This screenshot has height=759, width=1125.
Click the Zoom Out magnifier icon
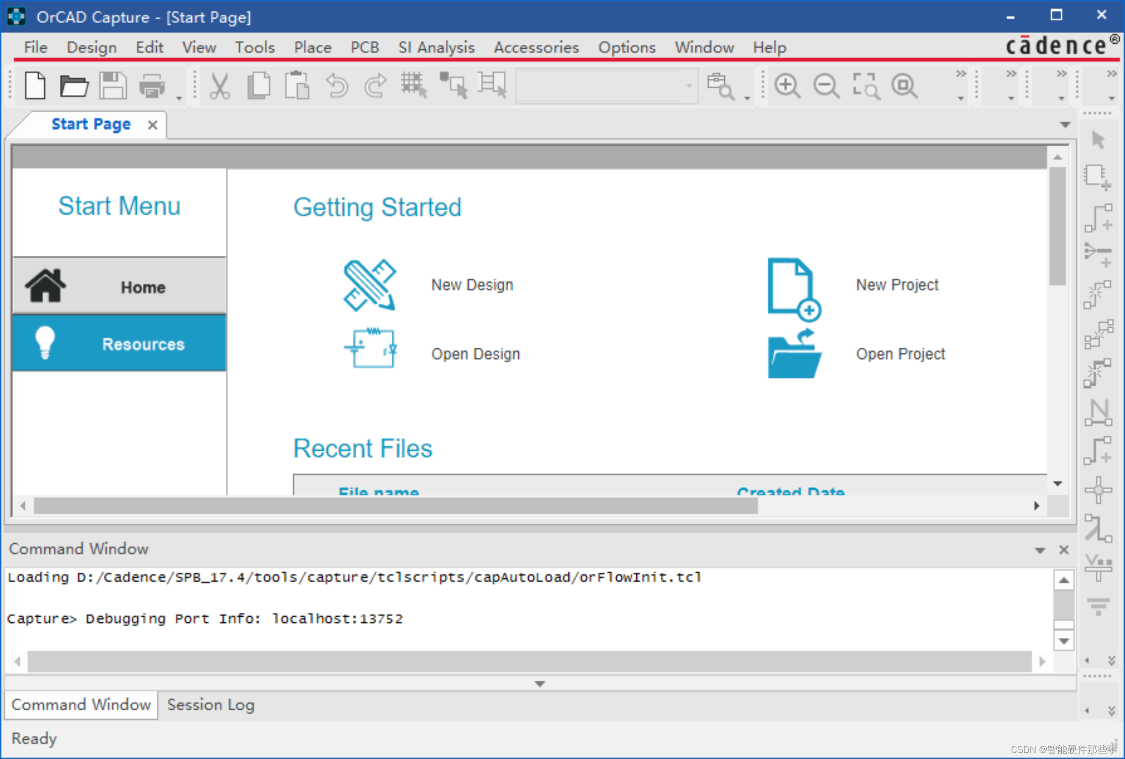pyautogui.click(x=826, y=85)
